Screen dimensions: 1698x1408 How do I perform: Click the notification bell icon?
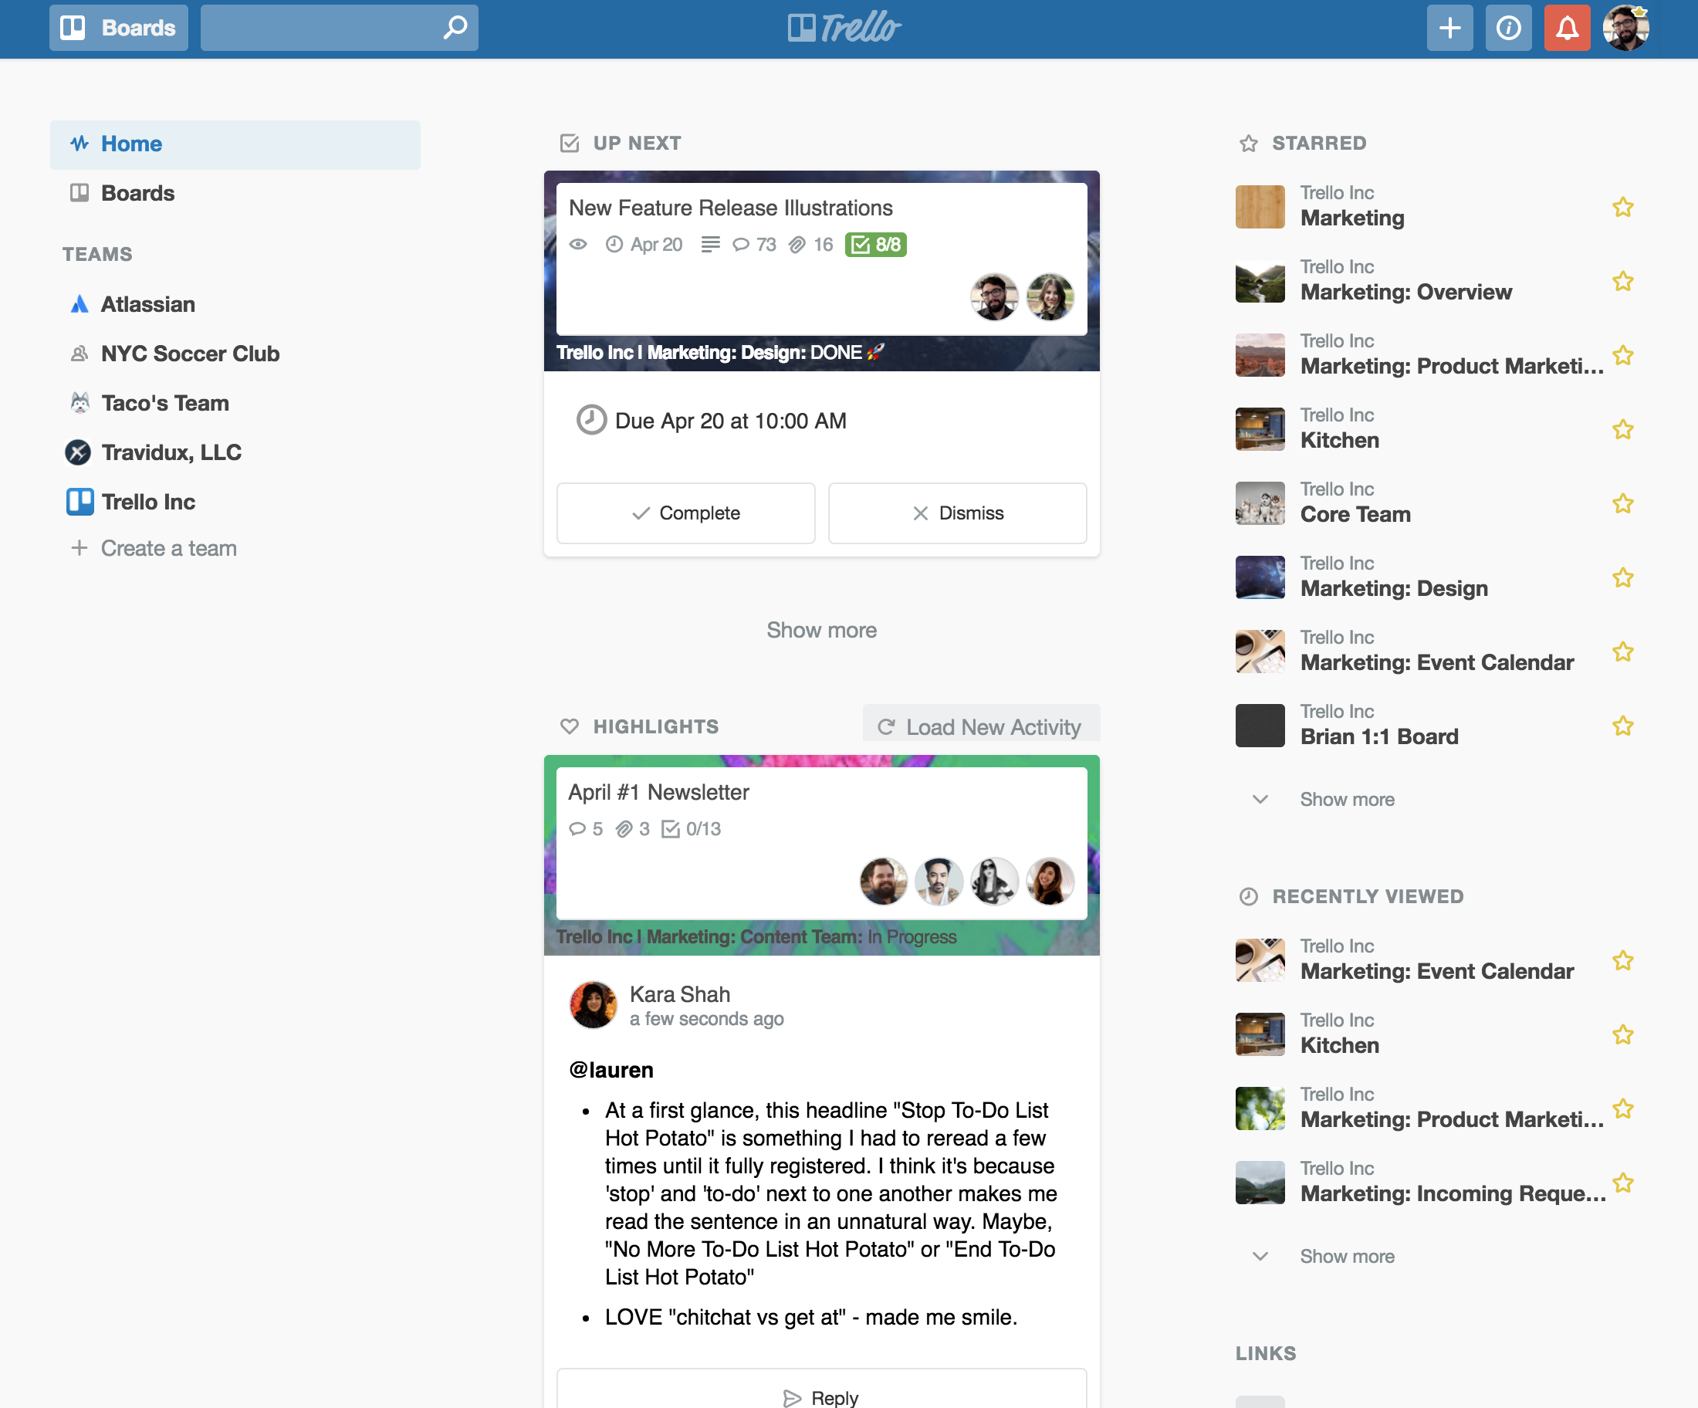[1568, 29]
